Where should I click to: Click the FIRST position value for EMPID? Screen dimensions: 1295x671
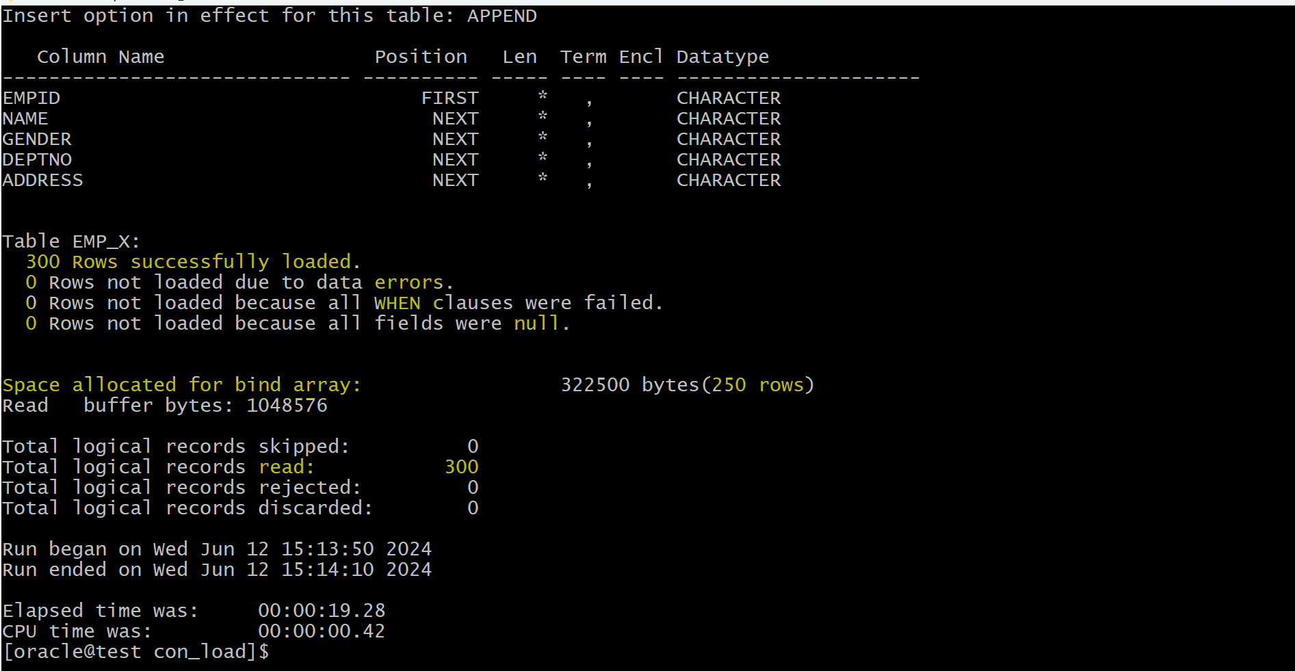(x=449, y=98)
